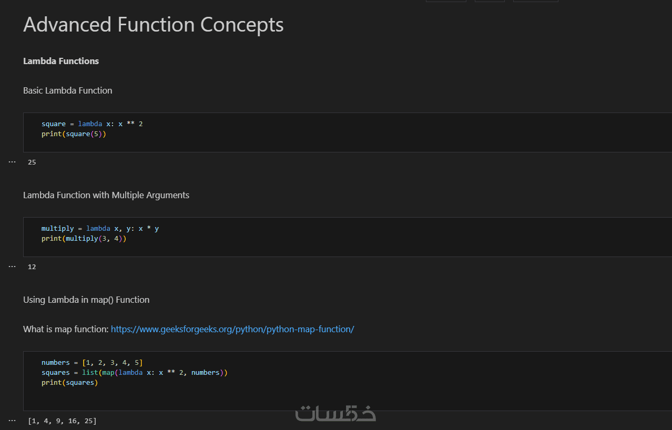Click the output value 25
672x430 pixels.
click(32, 162)
